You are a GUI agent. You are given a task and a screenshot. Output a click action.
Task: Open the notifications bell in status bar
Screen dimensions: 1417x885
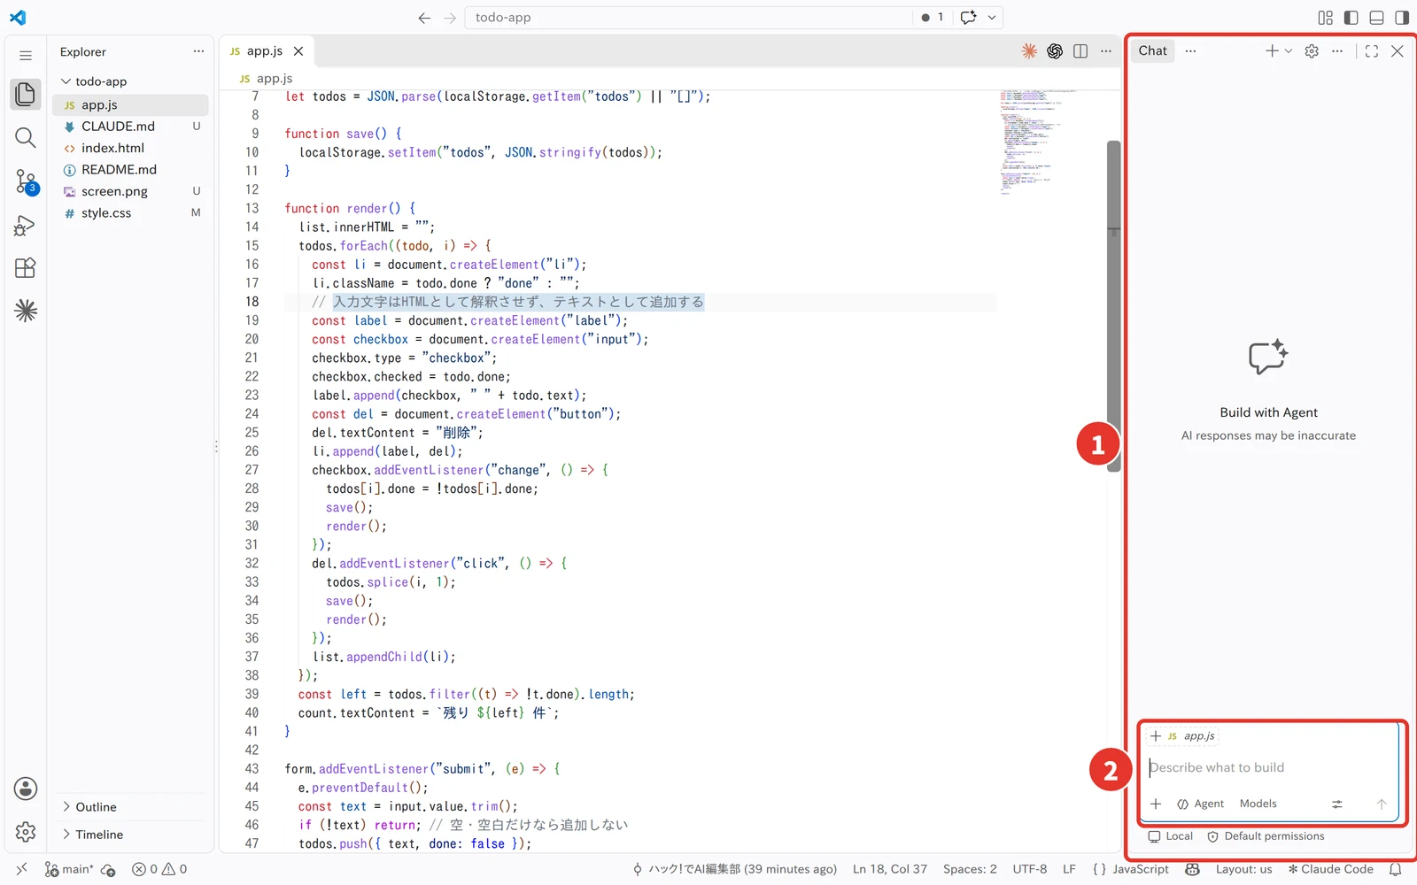1396,869
